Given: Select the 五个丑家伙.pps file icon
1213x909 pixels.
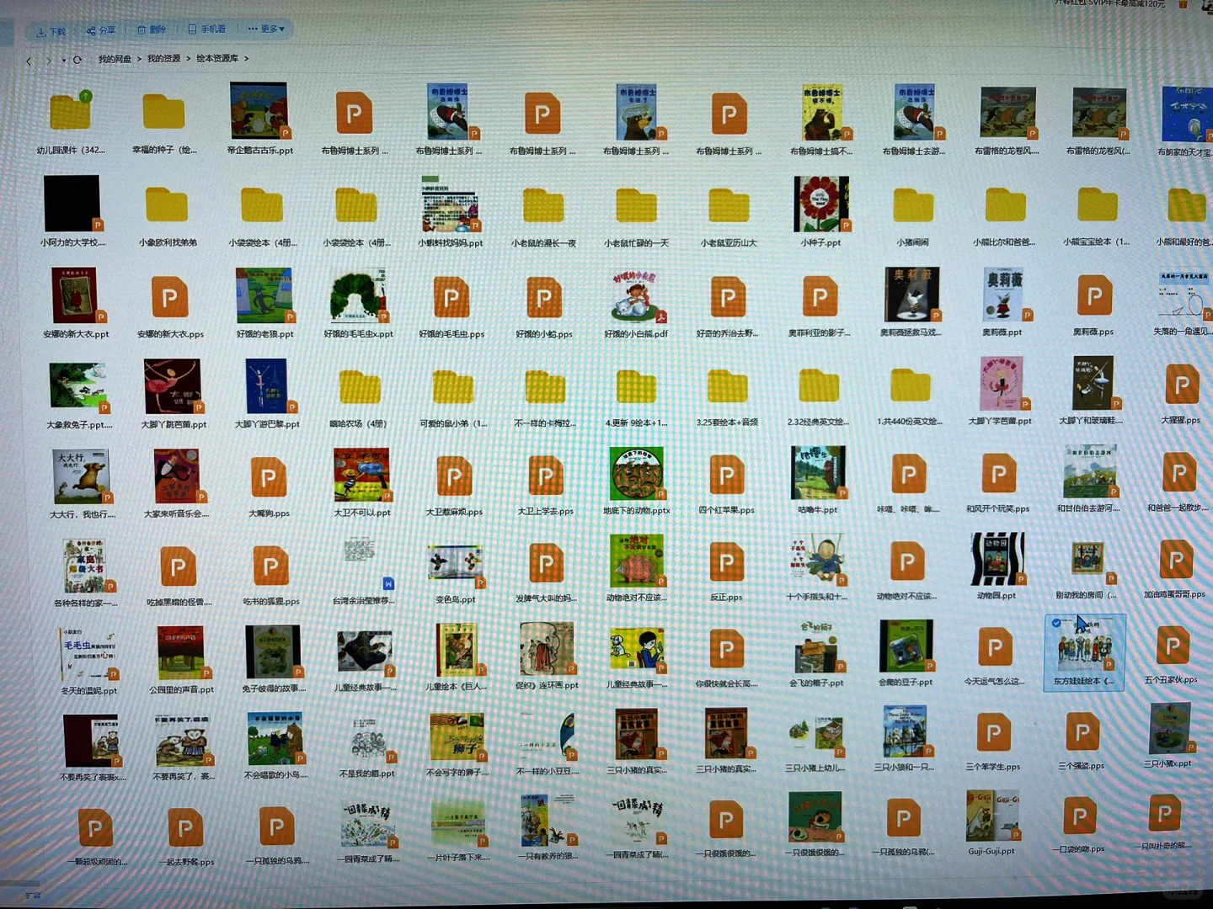Looking at the screenshot, I should coord(1173,646).
